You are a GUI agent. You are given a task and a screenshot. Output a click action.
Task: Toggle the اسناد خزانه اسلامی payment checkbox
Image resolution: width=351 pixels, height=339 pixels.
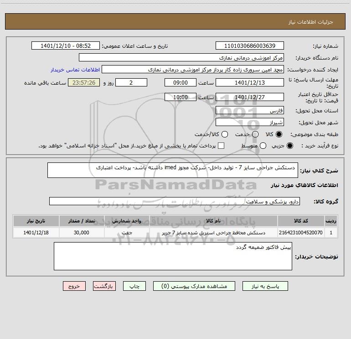221,146
